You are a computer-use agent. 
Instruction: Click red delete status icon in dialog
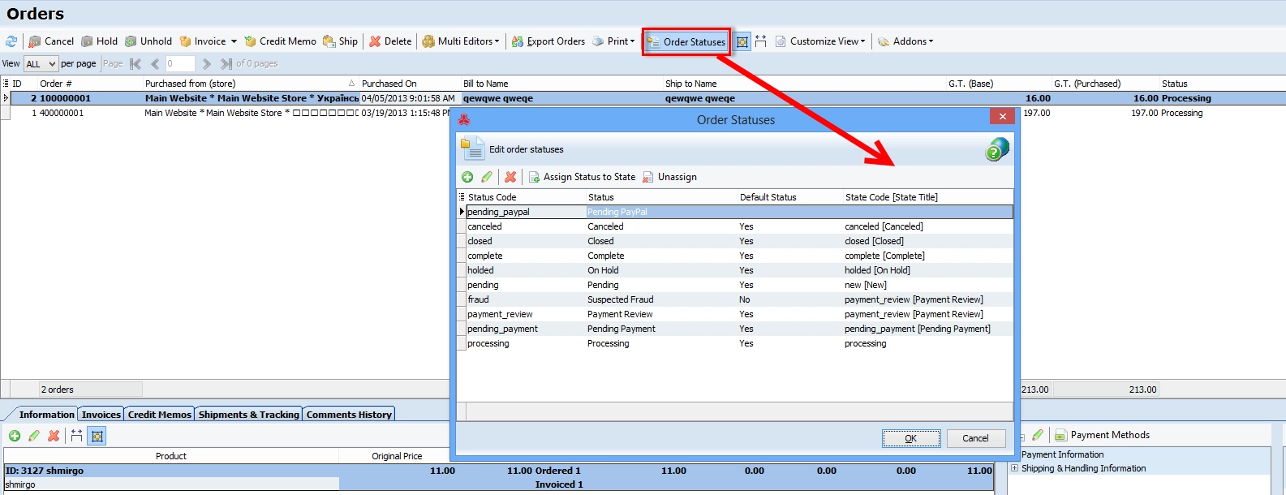coord(510,177)
